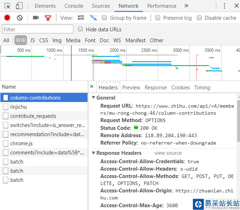Viewport: 240px width, 210px height.
Task: Collapse the General section
Action: [93, 97]
